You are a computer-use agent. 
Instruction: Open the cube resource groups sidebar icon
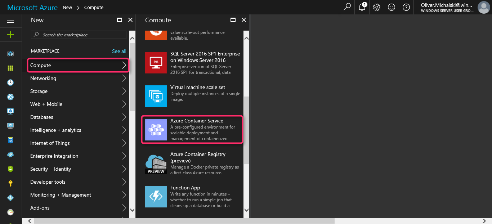point(10,54)
